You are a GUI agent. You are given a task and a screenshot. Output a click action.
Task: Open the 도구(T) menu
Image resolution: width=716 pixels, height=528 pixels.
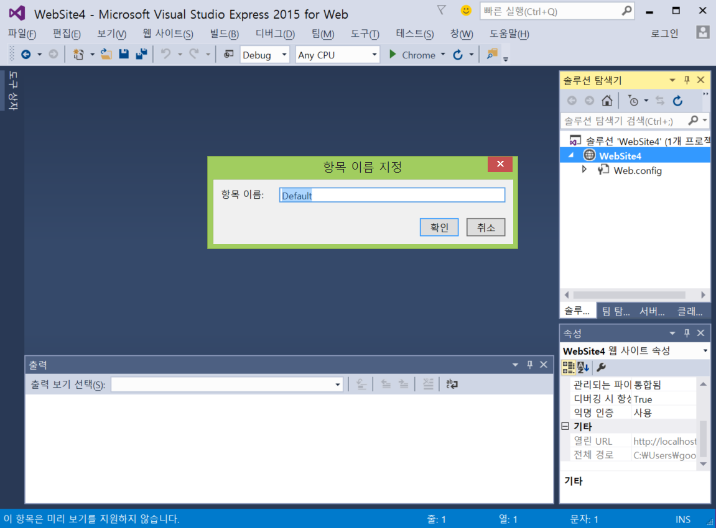click(365, 34)
